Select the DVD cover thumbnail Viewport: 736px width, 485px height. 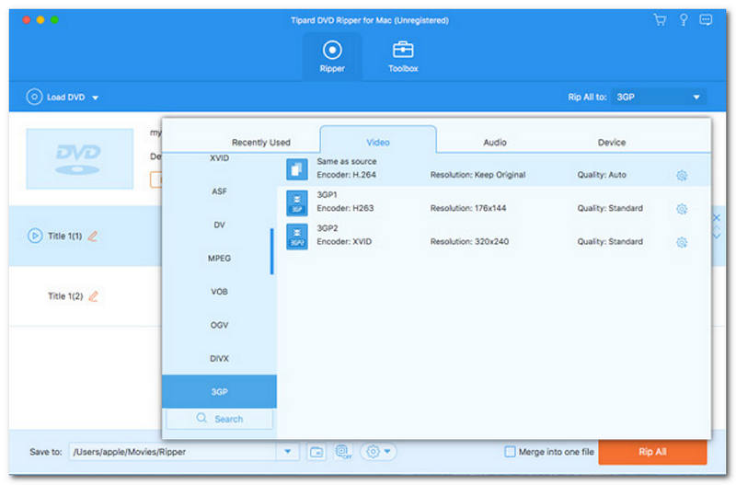[80, 158]
